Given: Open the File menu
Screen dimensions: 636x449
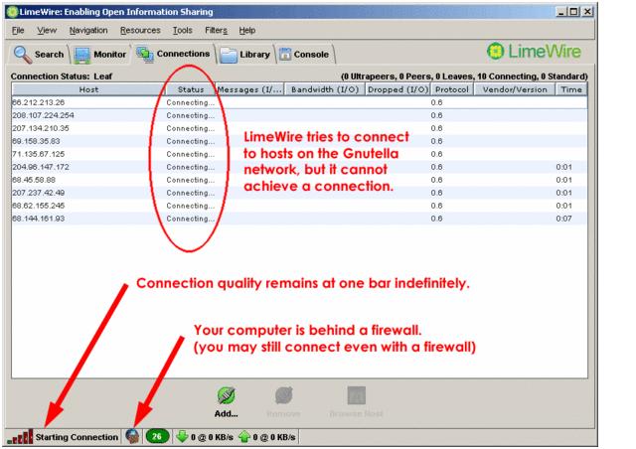Looking at the screenshot, I should pos(18,31).
